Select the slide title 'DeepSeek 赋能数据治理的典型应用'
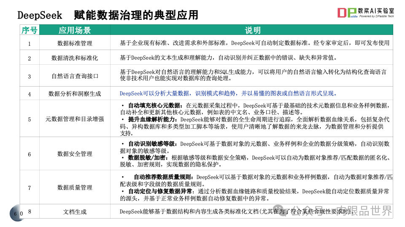Viewport: 405px width, 227px height. (108, 15)
